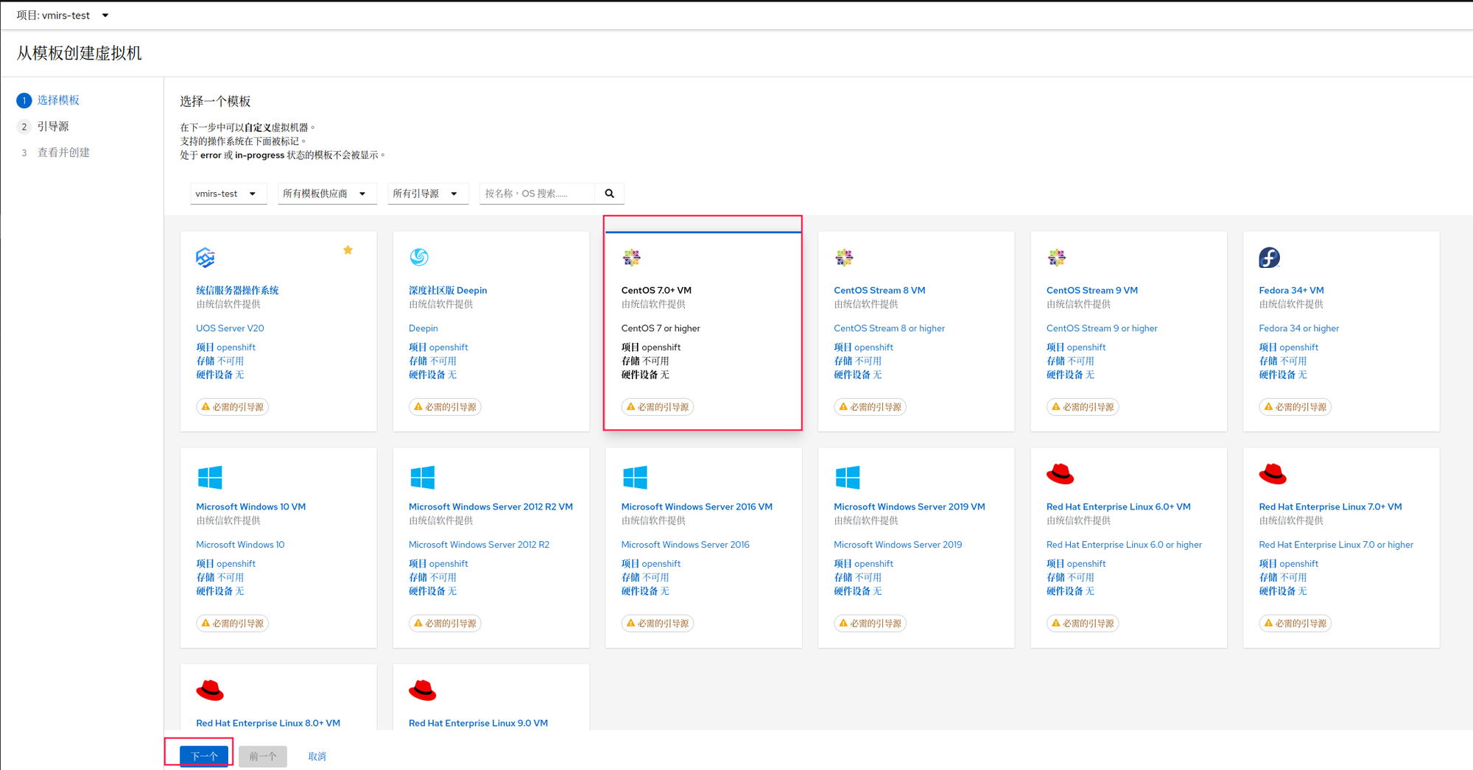Open the 所有模板供应商 provider dropdown
1473x770 pixels.
(327, 194)
